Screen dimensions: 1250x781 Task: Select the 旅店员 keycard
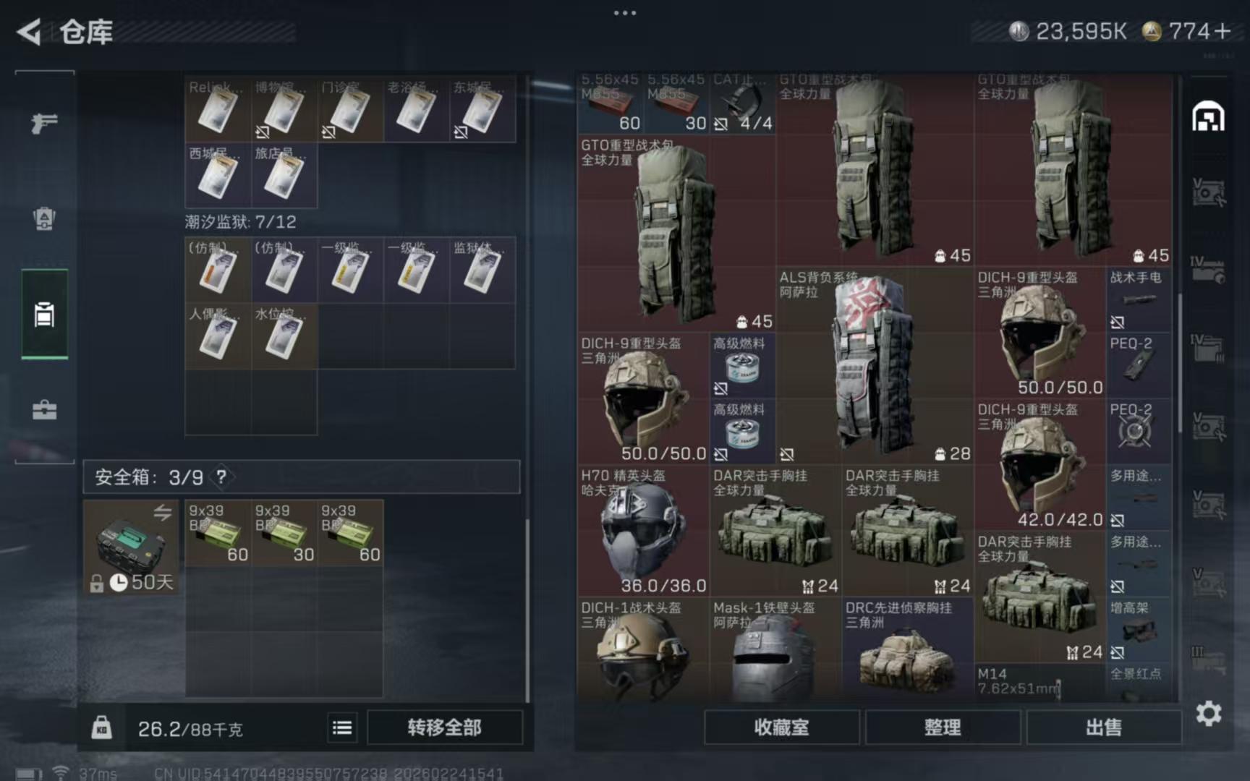[284, 175]
